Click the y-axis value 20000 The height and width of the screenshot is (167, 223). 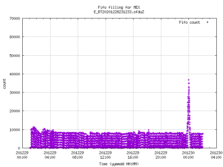(x=15, y=111)
